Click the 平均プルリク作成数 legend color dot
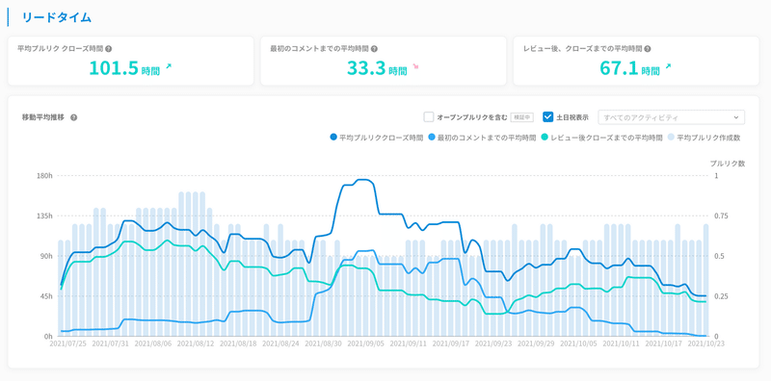 tap(672, 138)
